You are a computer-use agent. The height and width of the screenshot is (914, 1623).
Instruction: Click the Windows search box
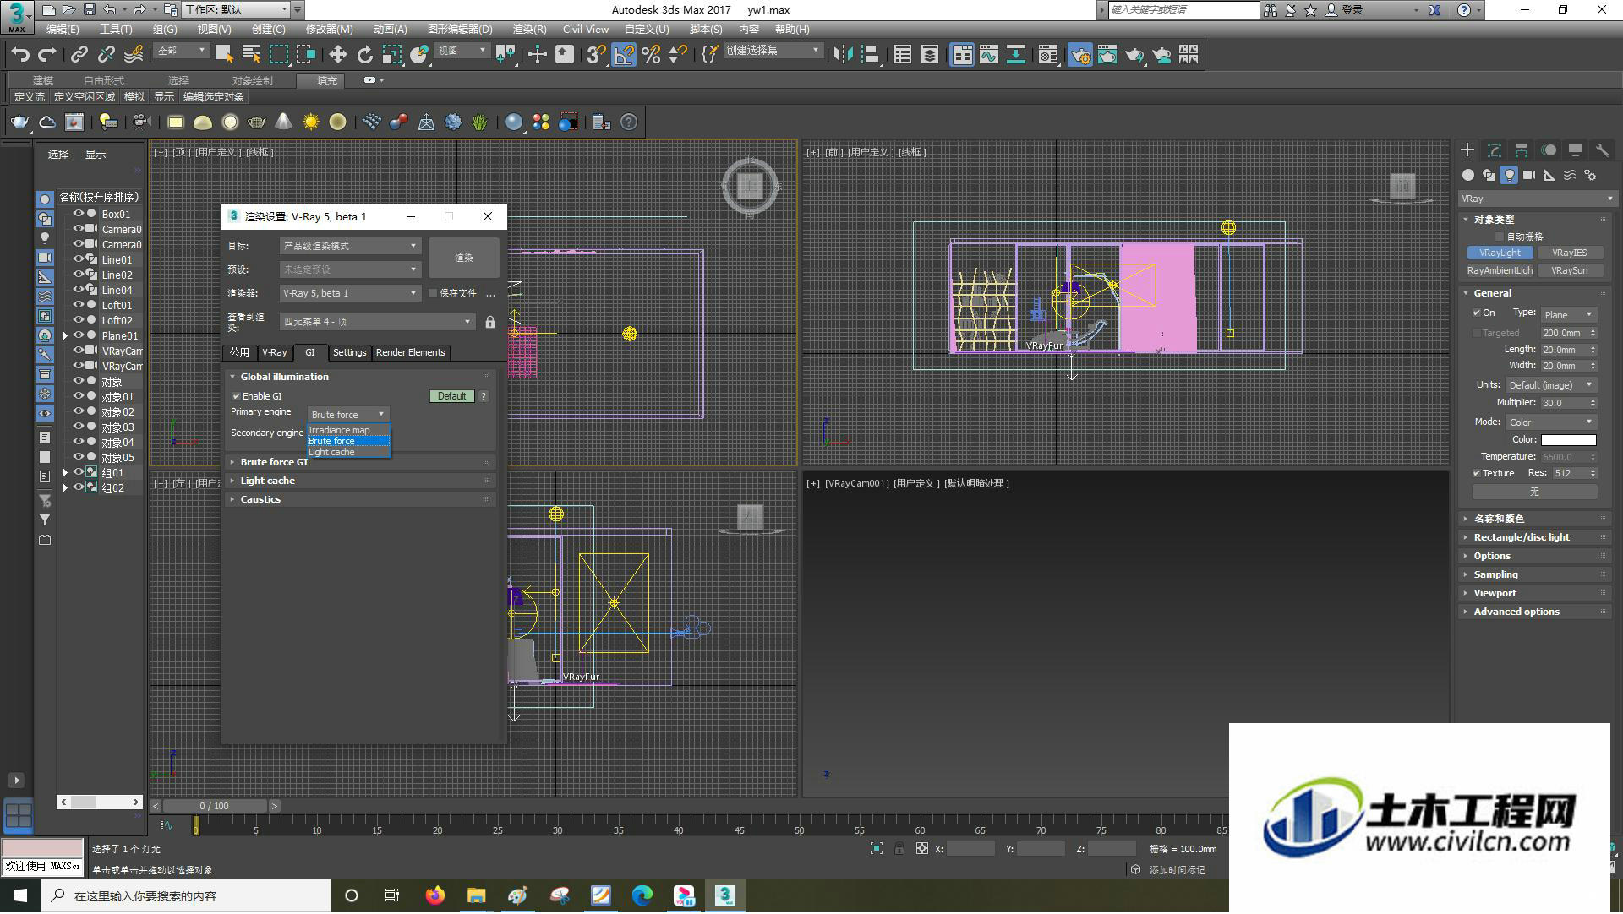[186, 895]
